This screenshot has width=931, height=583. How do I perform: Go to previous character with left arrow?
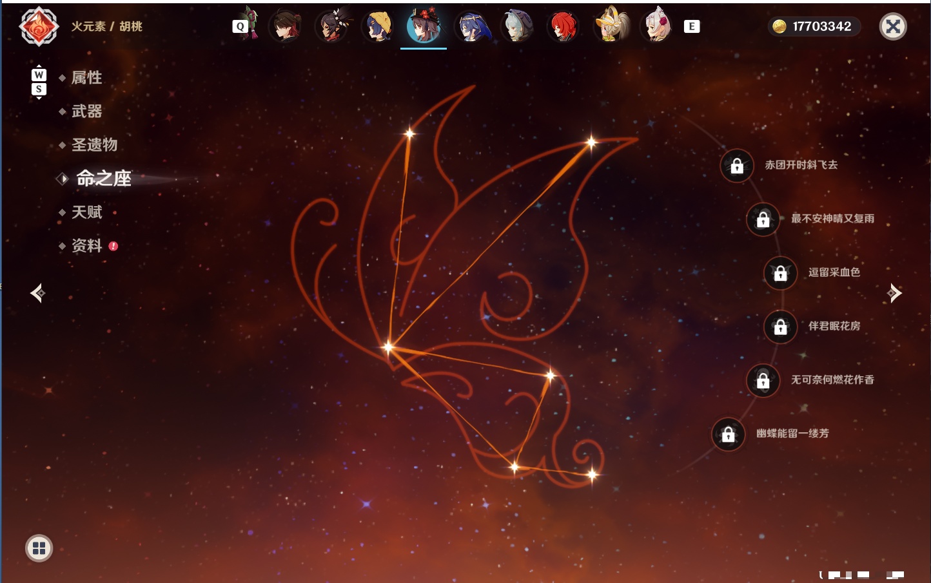37,293
